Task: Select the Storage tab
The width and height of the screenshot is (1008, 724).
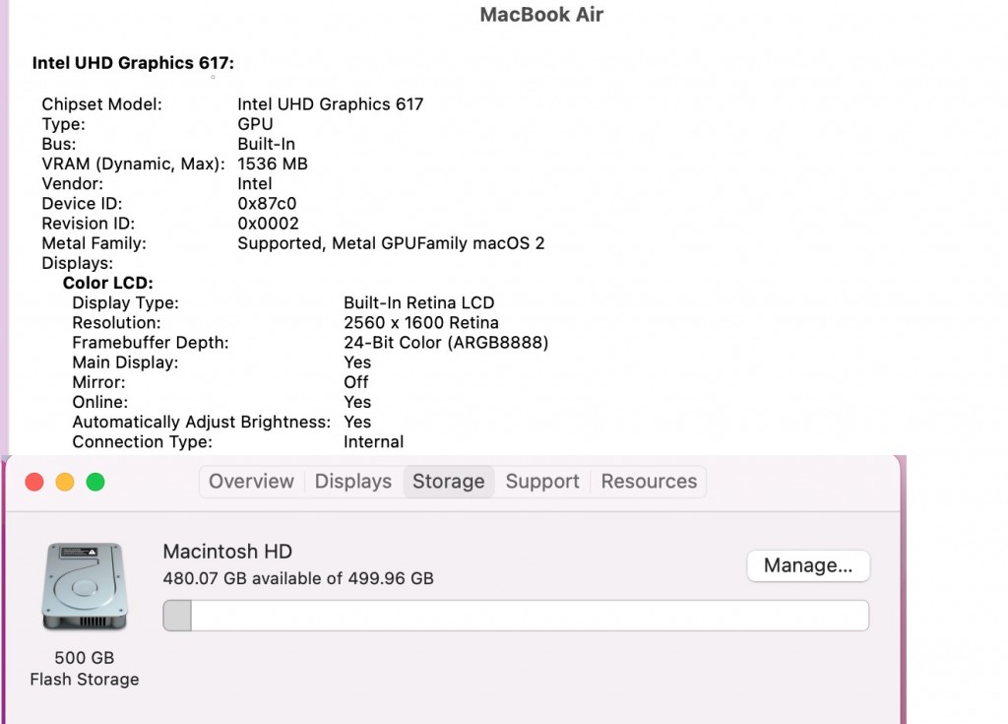Action: click(449, 482)
